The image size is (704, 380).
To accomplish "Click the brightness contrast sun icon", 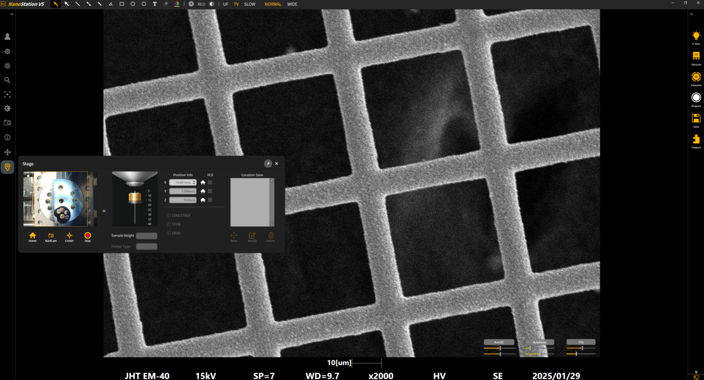I will click(x=212, y=4).
